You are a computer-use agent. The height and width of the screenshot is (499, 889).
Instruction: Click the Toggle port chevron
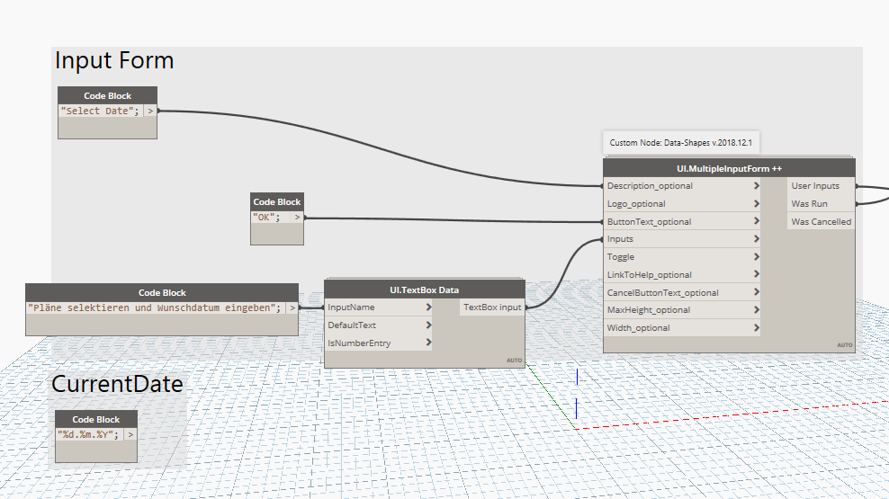pos(757,256)
